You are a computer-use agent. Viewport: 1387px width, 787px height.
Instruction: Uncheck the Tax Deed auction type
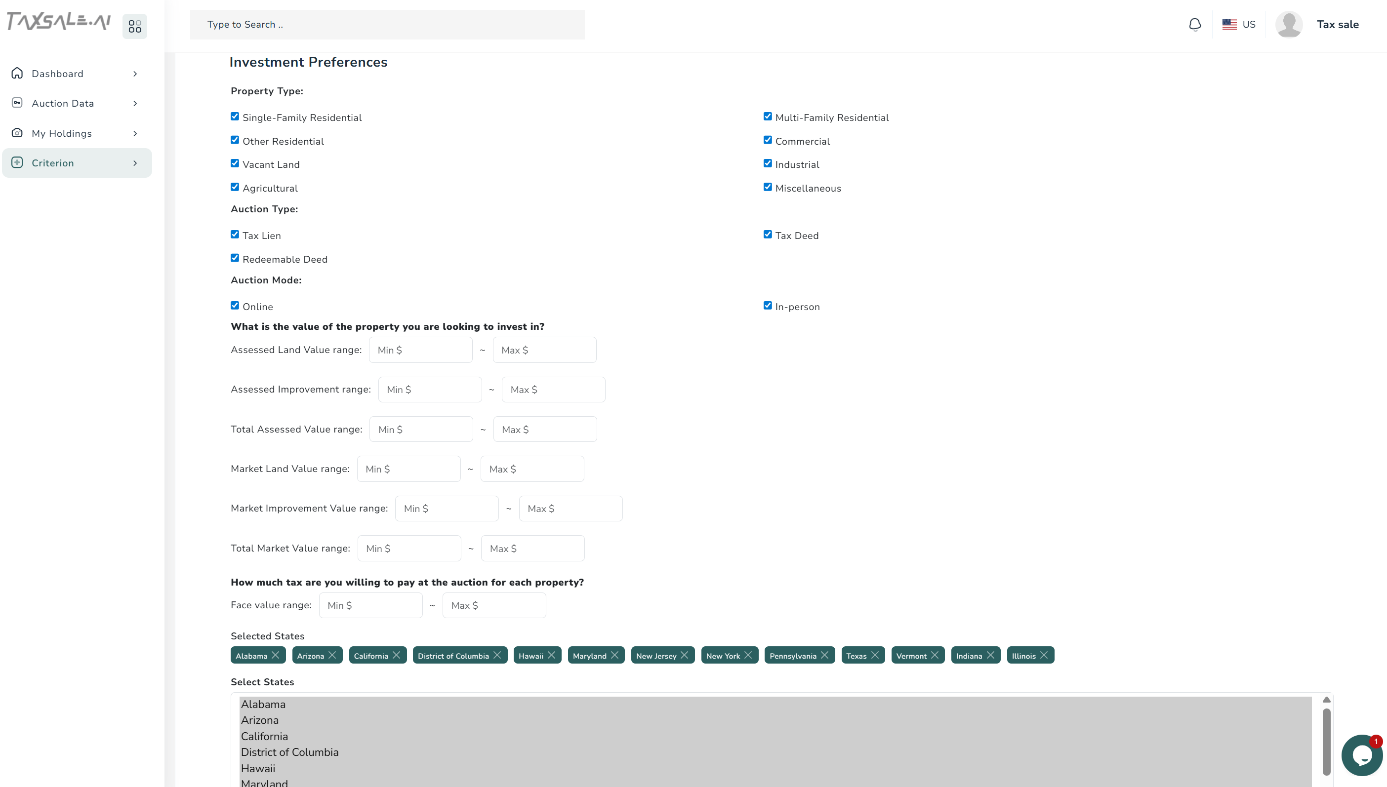(767, 234)
